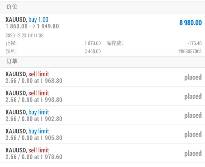Open the XAUUSD buy 1.00 position
Screen dimensions: 205x167
[x=27, y=20]
